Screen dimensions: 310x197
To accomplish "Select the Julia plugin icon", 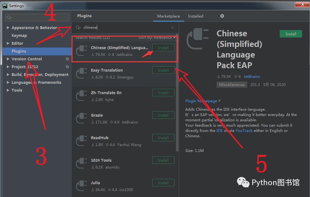I will coord(81,186).
